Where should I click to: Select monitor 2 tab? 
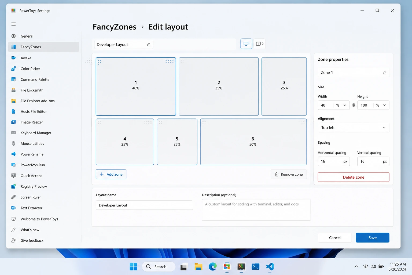click(x=260, y=44)
